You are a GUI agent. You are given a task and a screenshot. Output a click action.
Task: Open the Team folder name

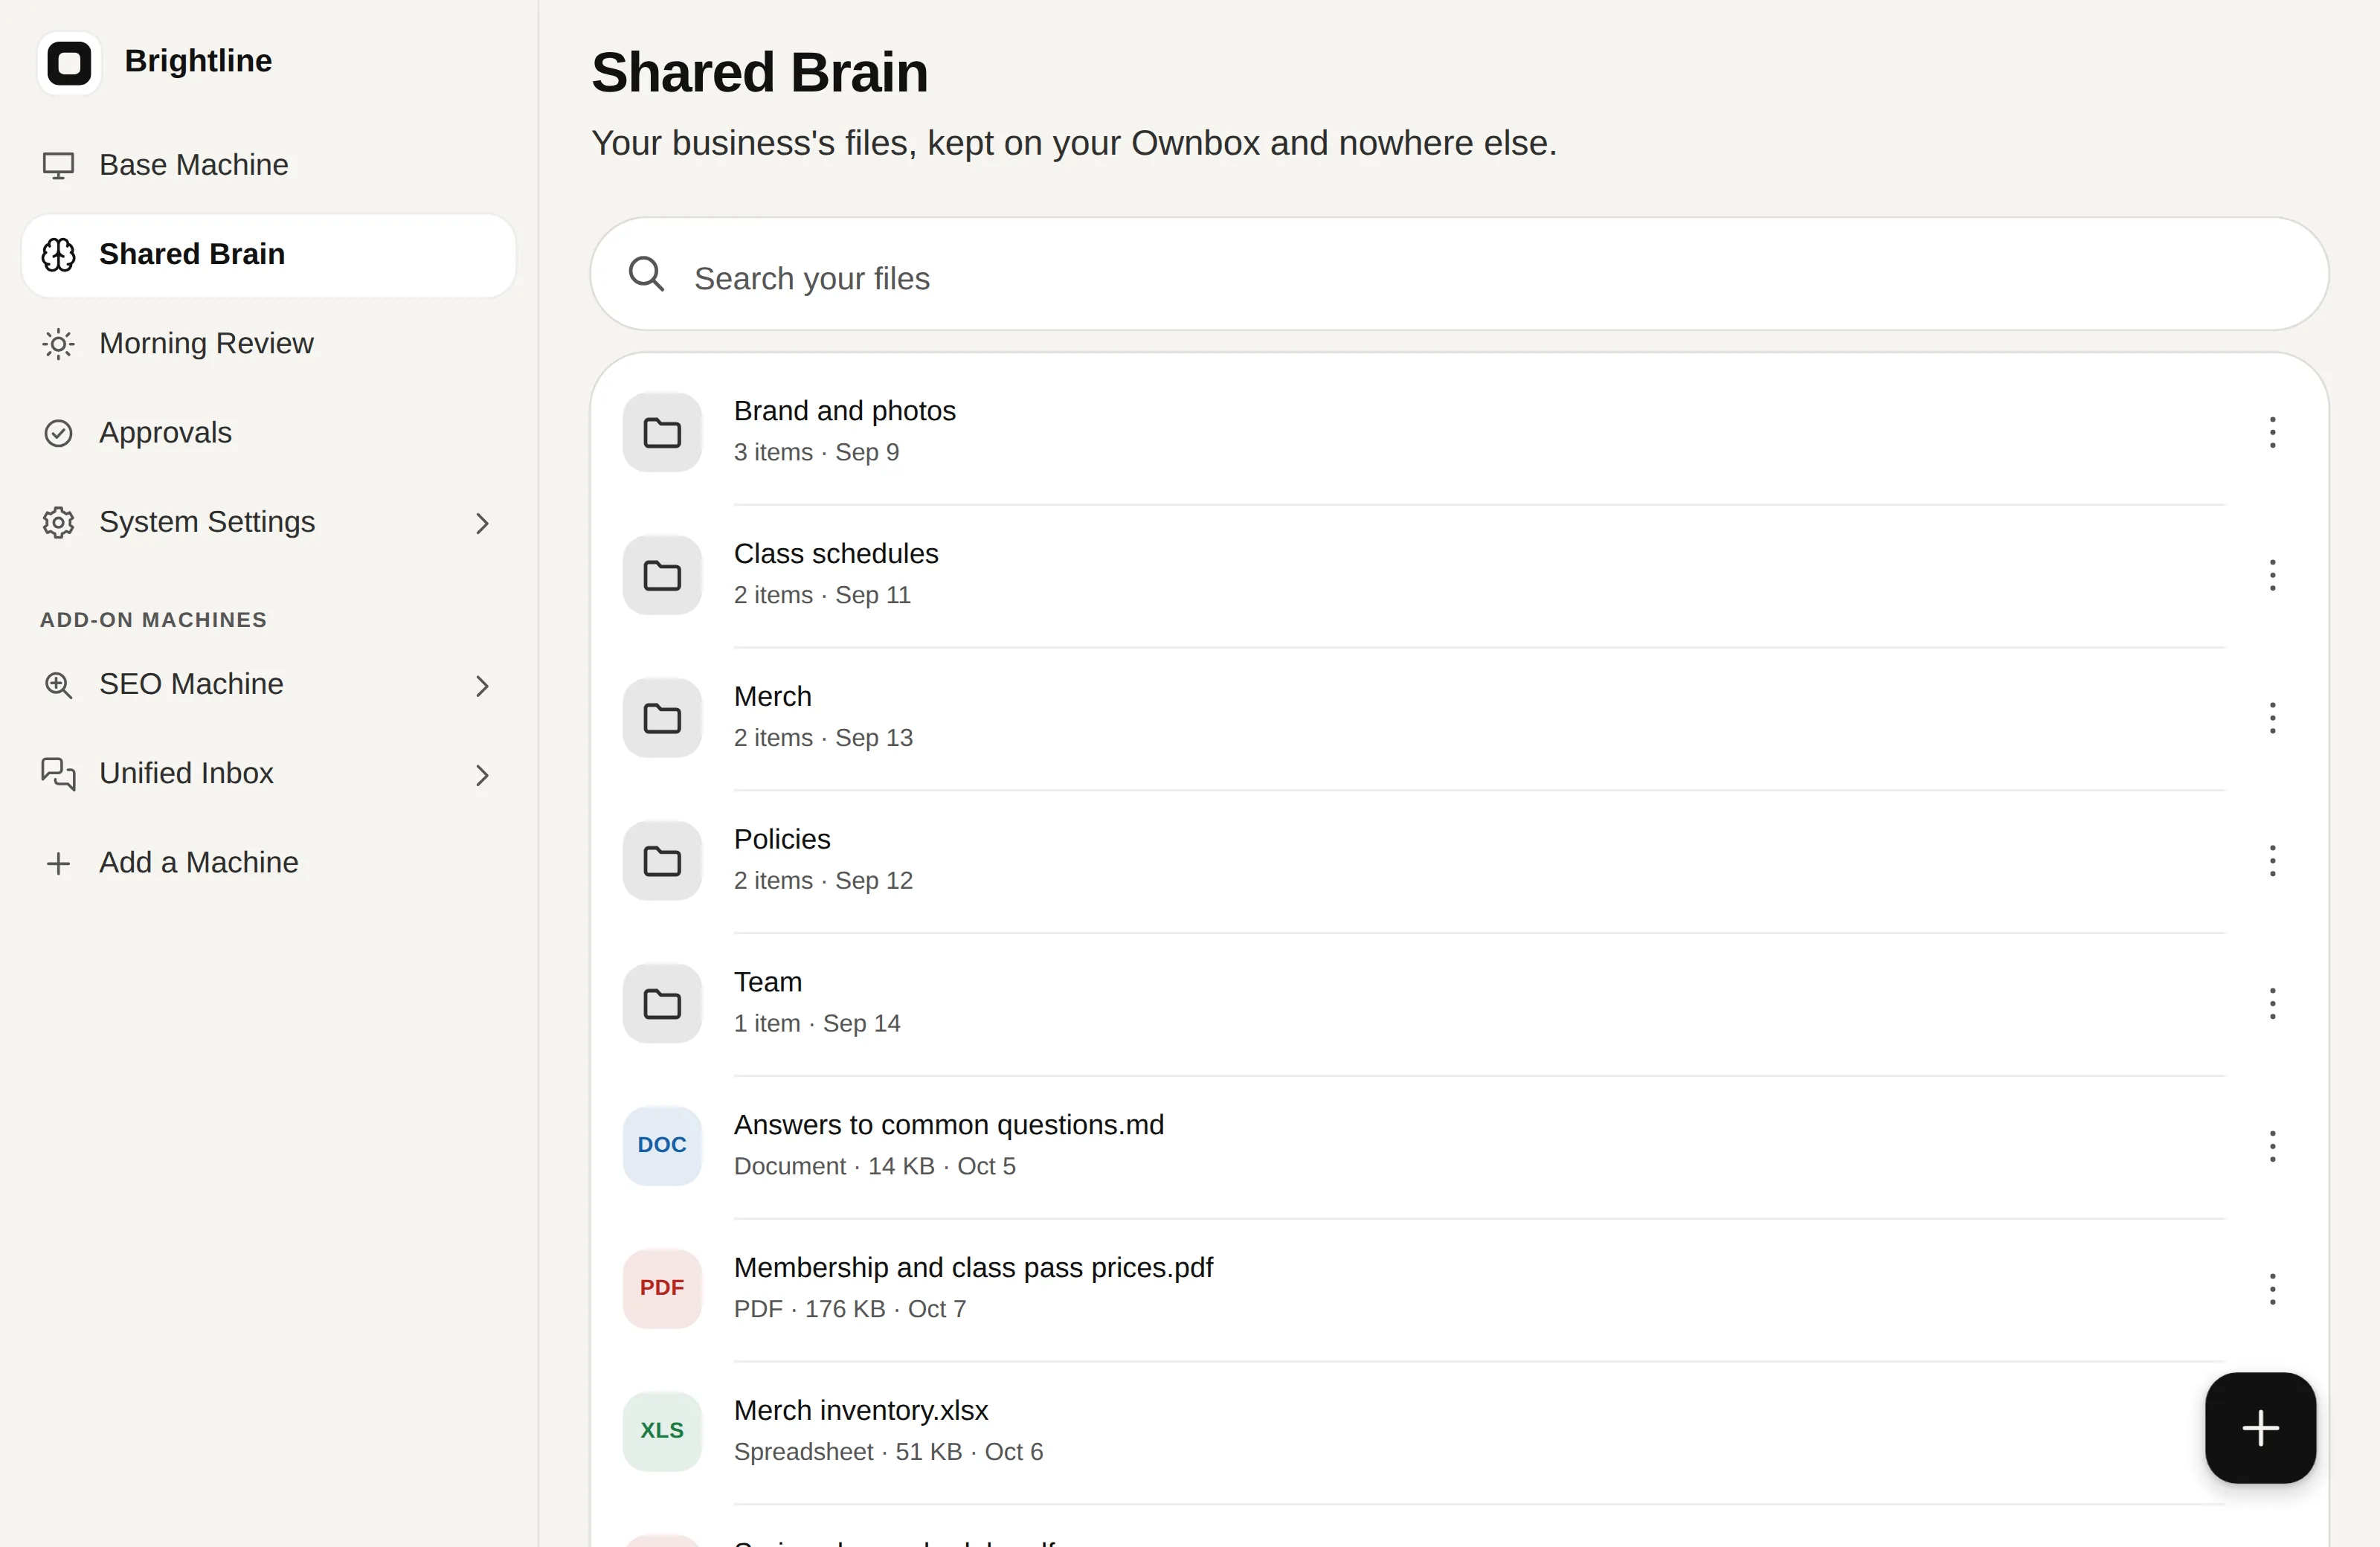tap(767, 983)
